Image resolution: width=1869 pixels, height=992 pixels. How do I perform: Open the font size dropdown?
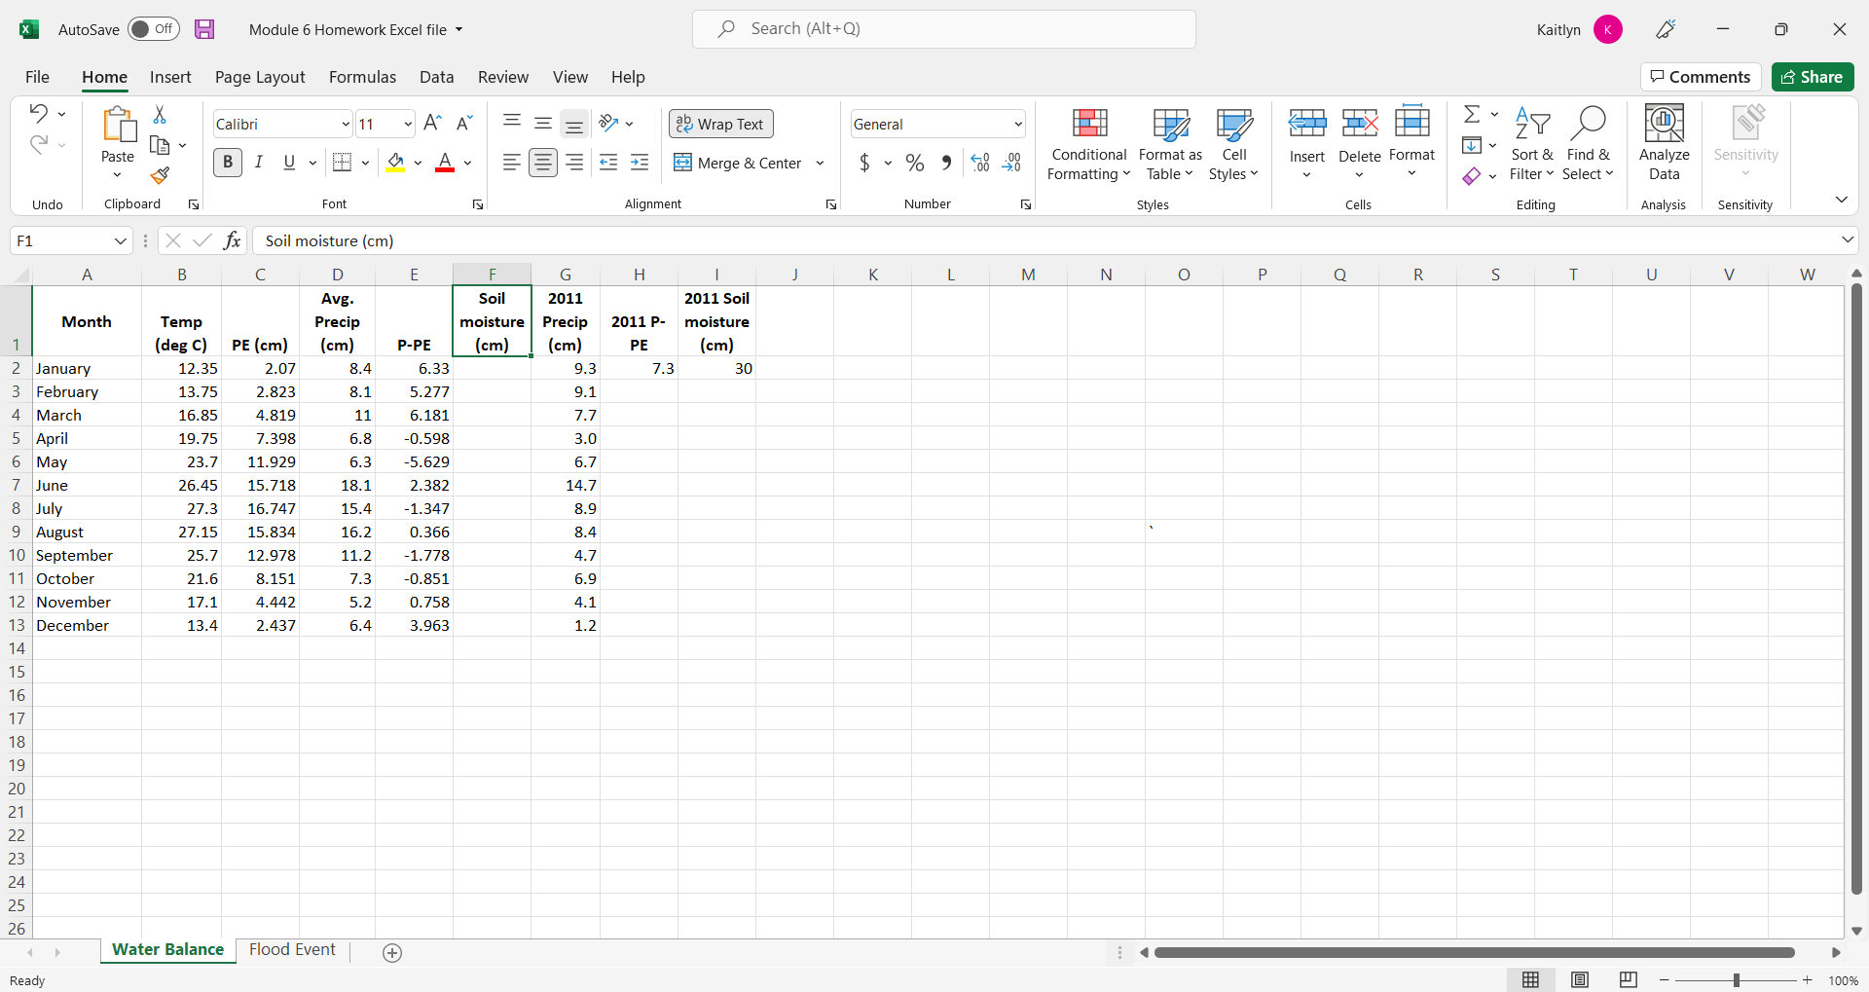(409, 124)
